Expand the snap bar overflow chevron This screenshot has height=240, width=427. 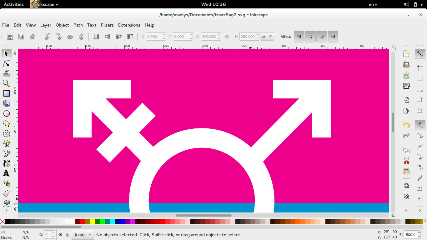tap(420, 211)
